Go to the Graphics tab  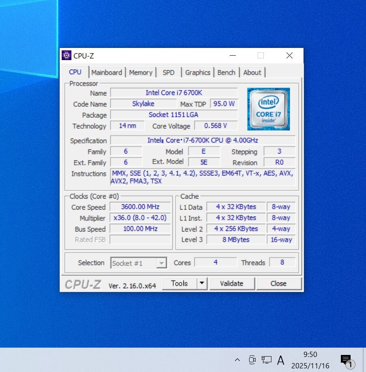coord(198,73)
